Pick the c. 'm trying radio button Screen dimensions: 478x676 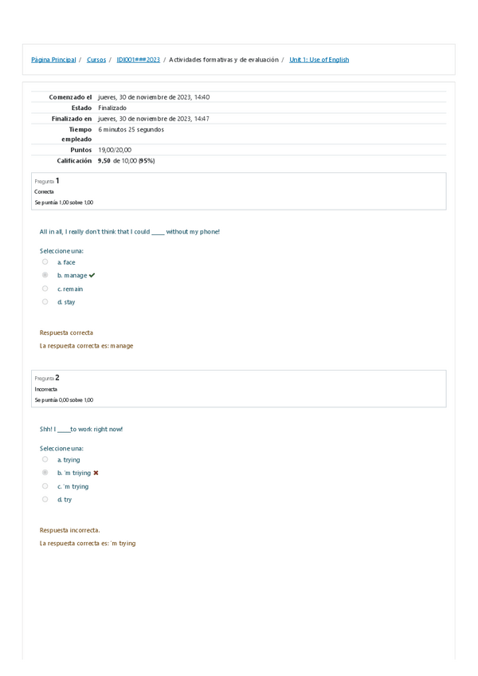45,486
